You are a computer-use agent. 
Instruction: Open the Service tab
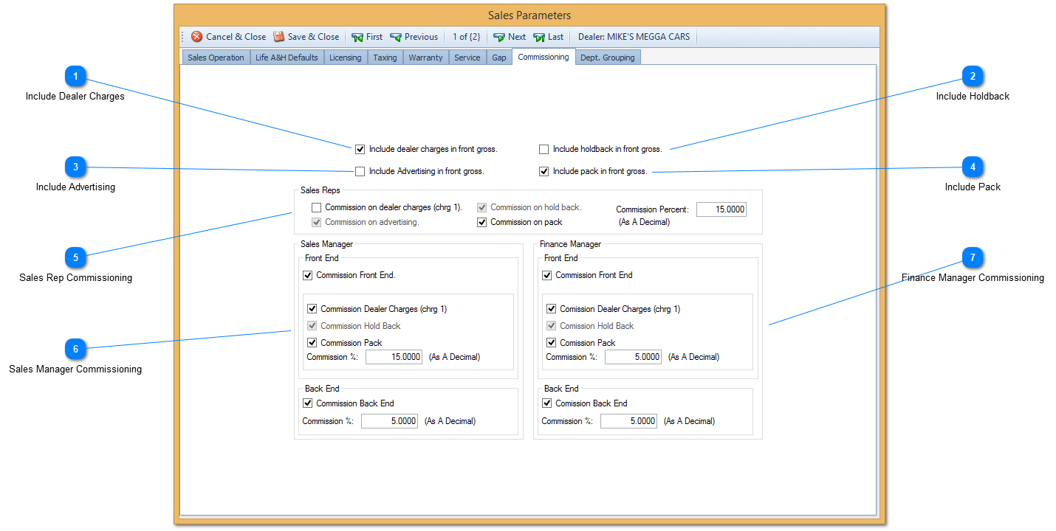pos(467,58)
